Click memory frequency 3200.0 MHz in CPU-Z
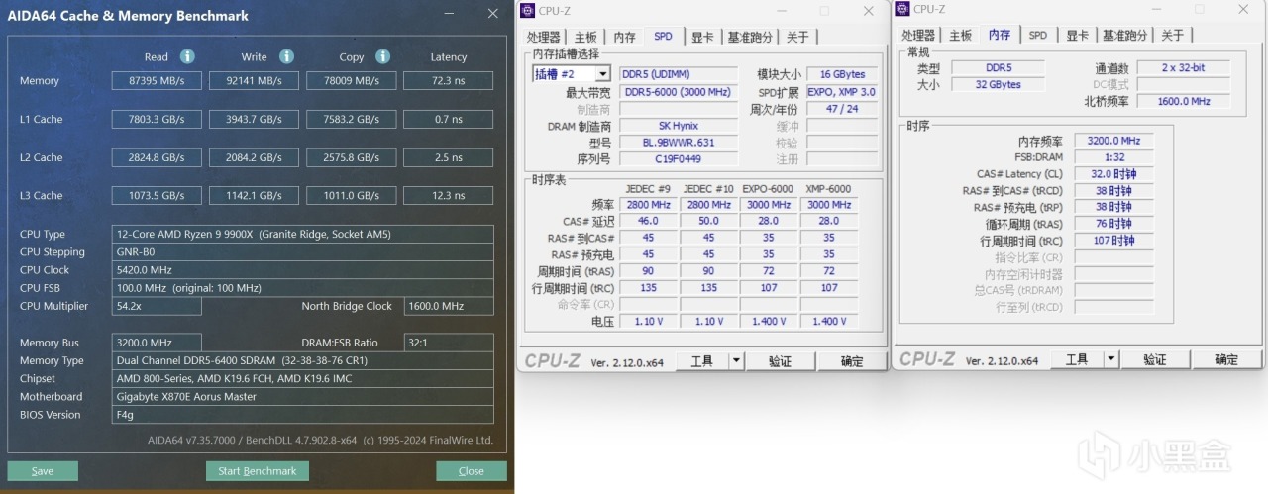 pyautogui.click(x=1113, y=141)
